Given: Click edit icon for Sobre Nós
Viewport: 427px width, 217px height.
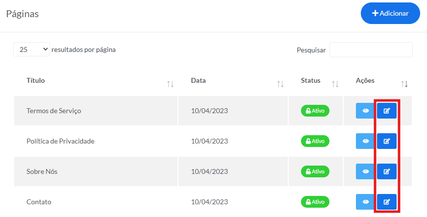Looking at the screenshot, I should pos(386,171).
